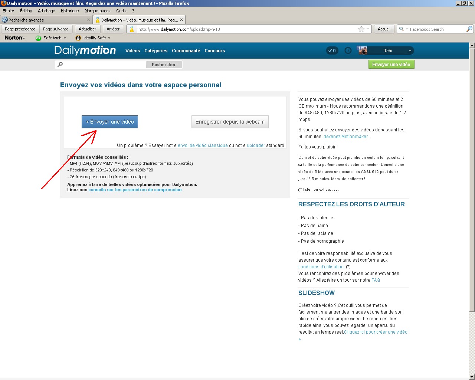Open Vidéos in the site navigation

click(x=132, y=51)
